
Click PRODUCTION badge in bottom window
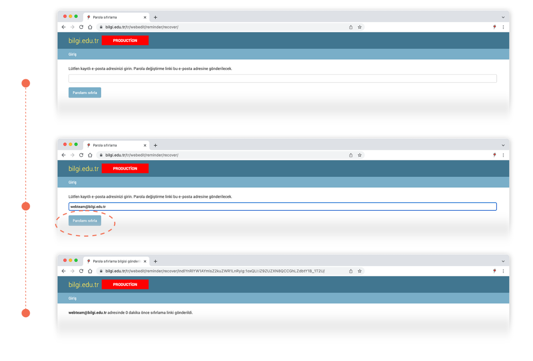(x=125, y=284)
